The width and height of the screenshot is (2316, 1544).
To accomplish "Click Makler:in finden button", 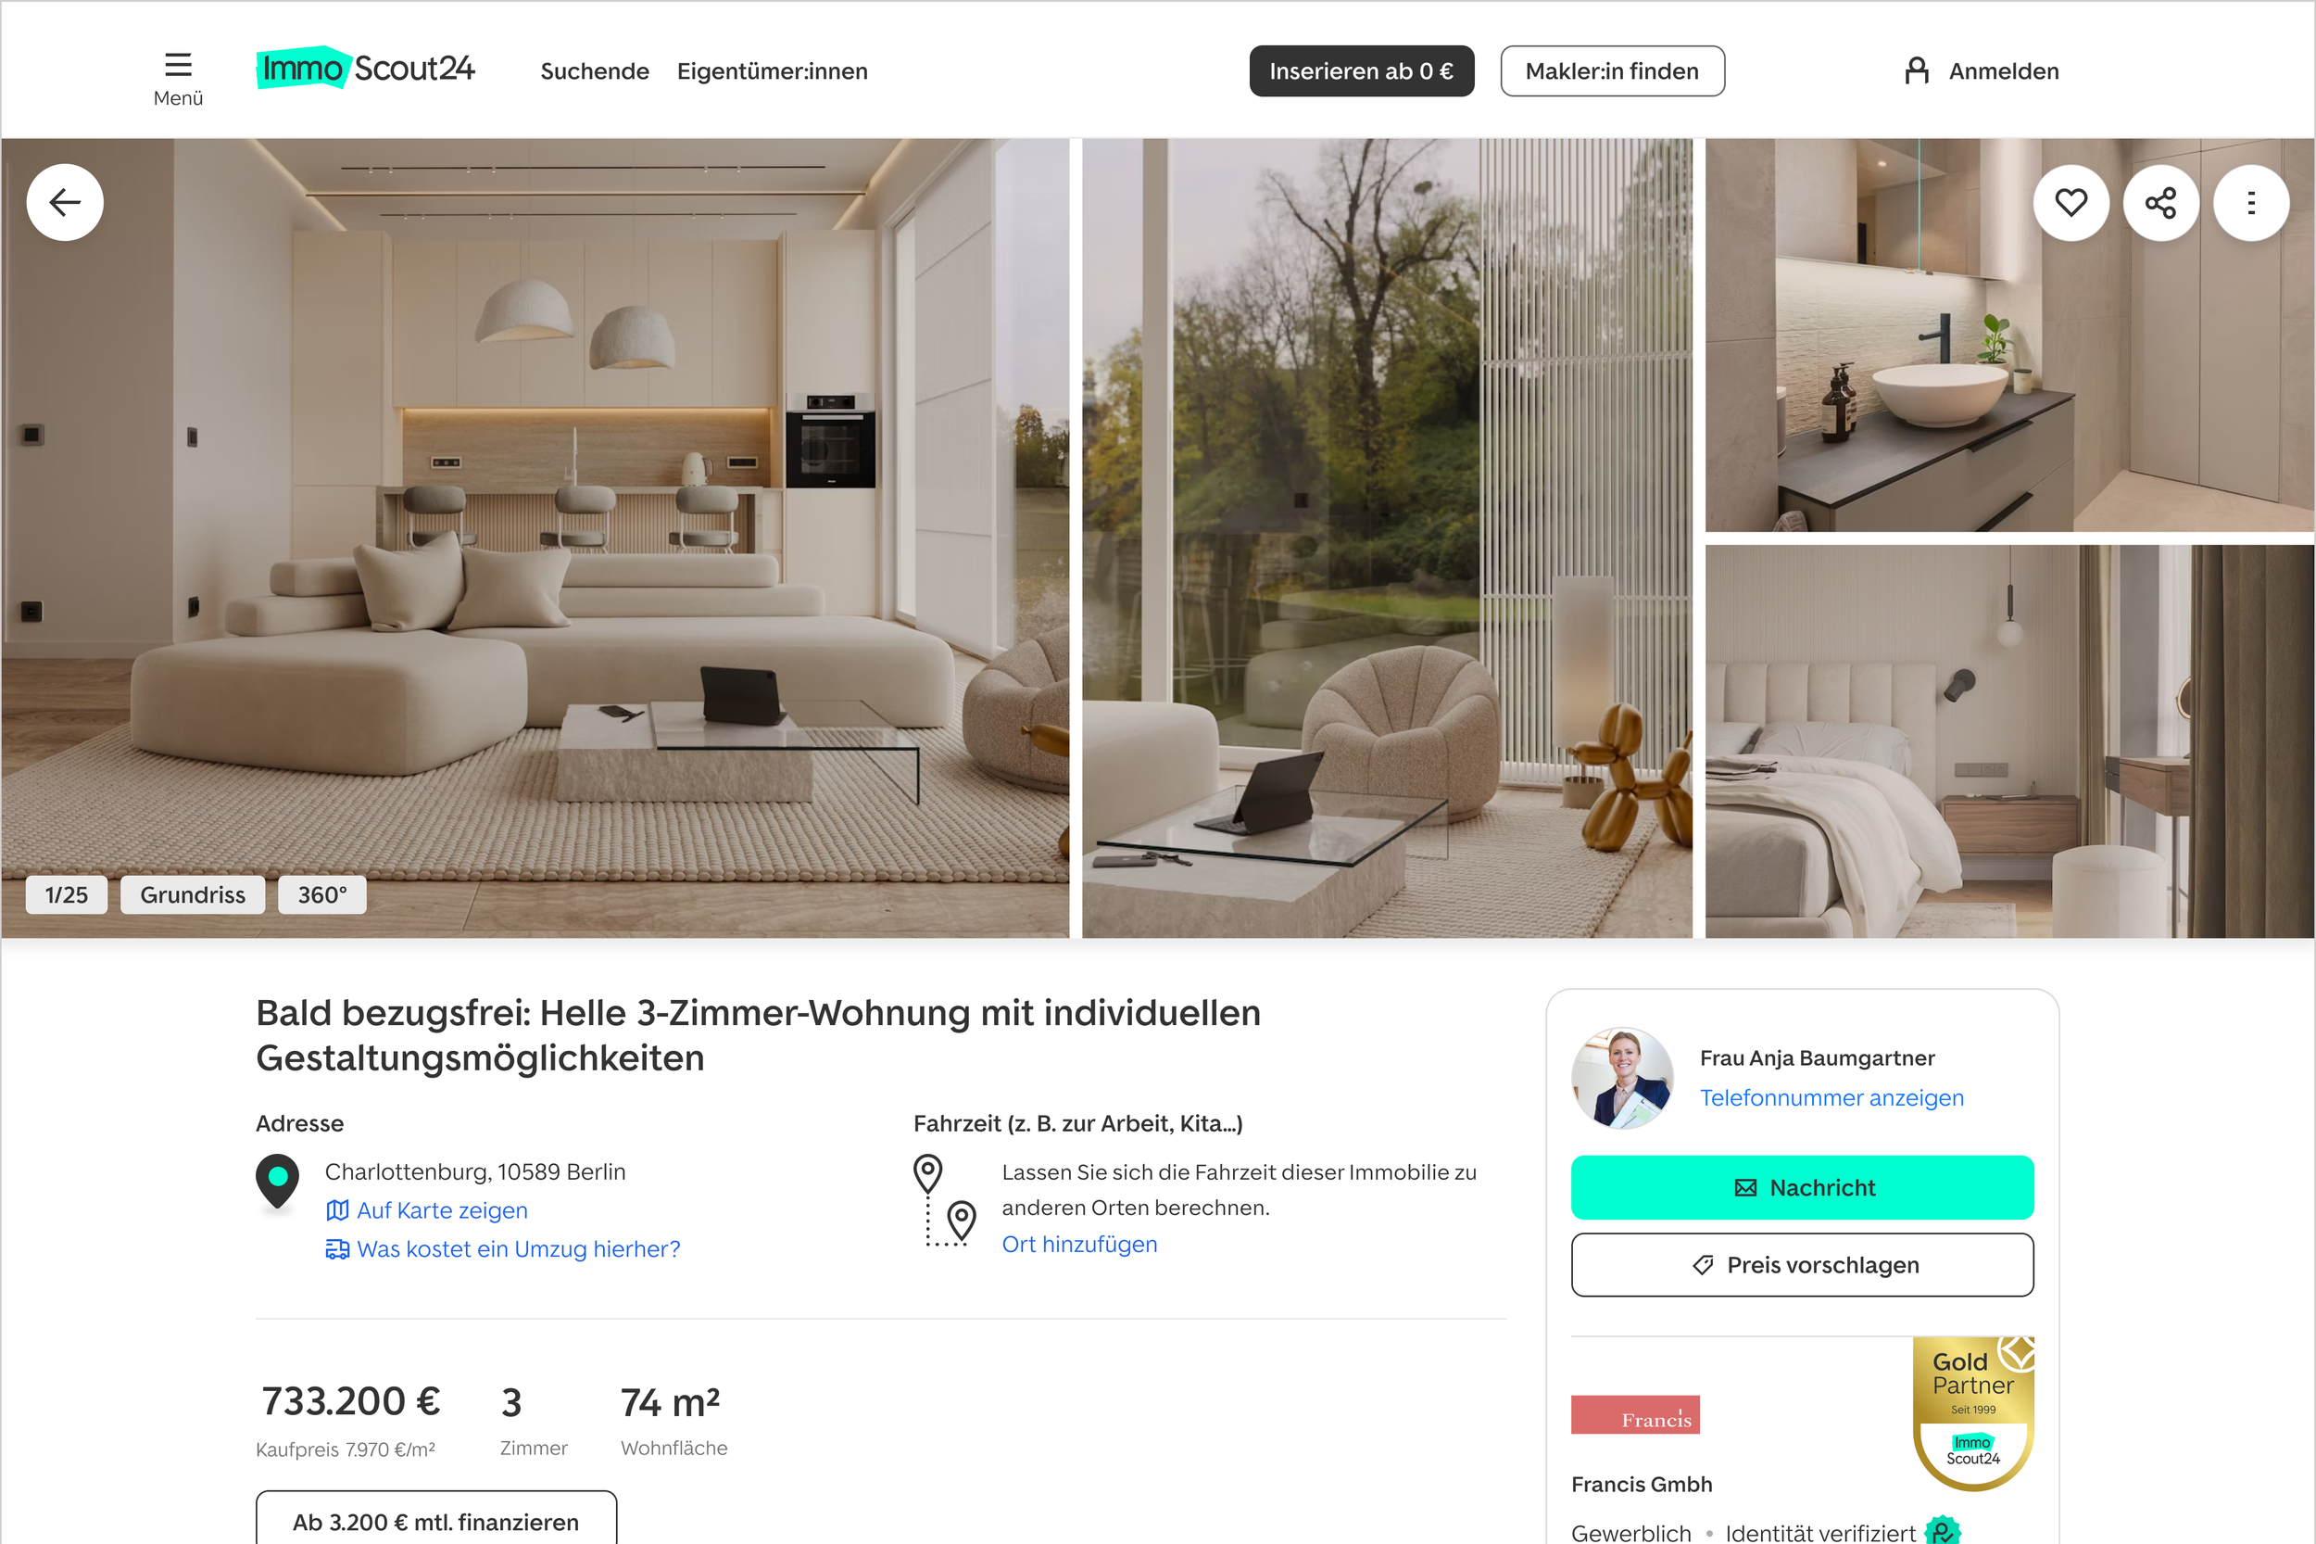I will point(1612,70).
